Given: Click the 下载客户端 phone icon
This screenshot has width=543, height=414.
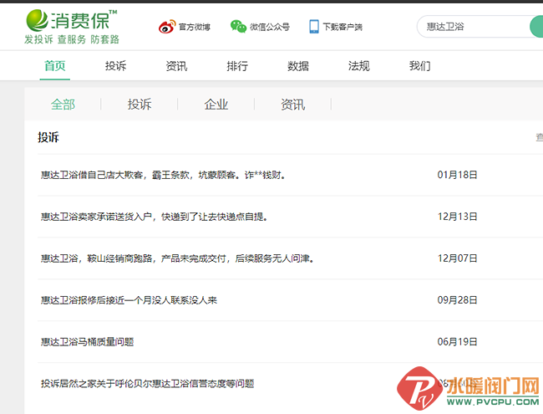Looking at the screenshot, I should [314, 27].
